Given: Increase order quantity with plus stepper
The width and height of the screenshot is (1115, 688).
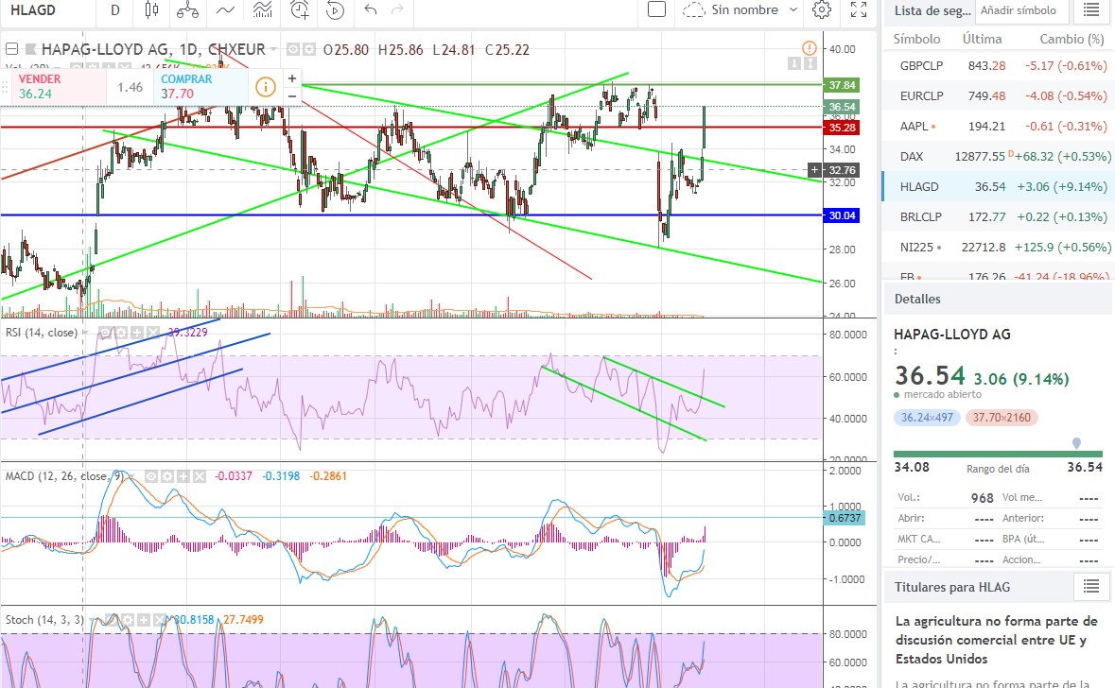Looking at the screenshot, I should 291,78.
